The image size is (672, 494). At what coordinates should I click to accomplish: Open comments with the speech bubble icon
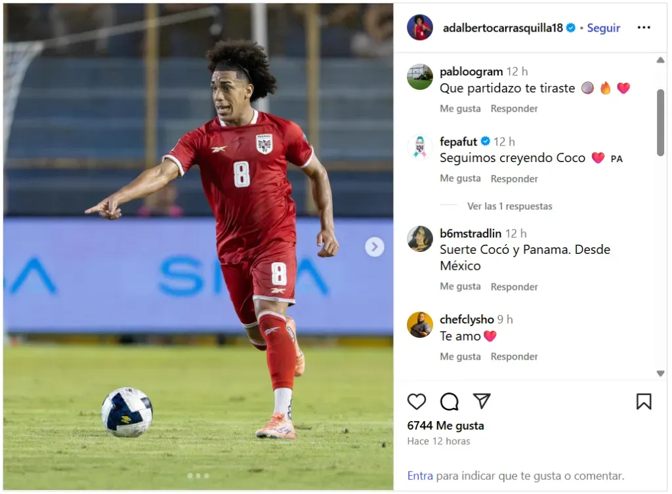(449, 401)
